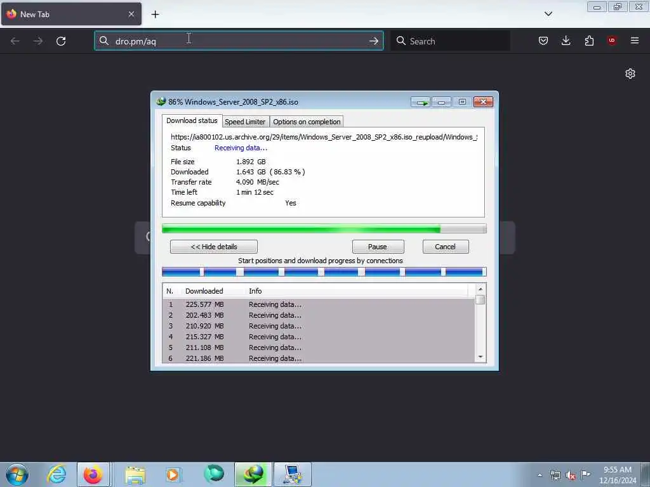
Task: Open a new Firefox tab
Action: pyautogui.click(x=155, y=15)
